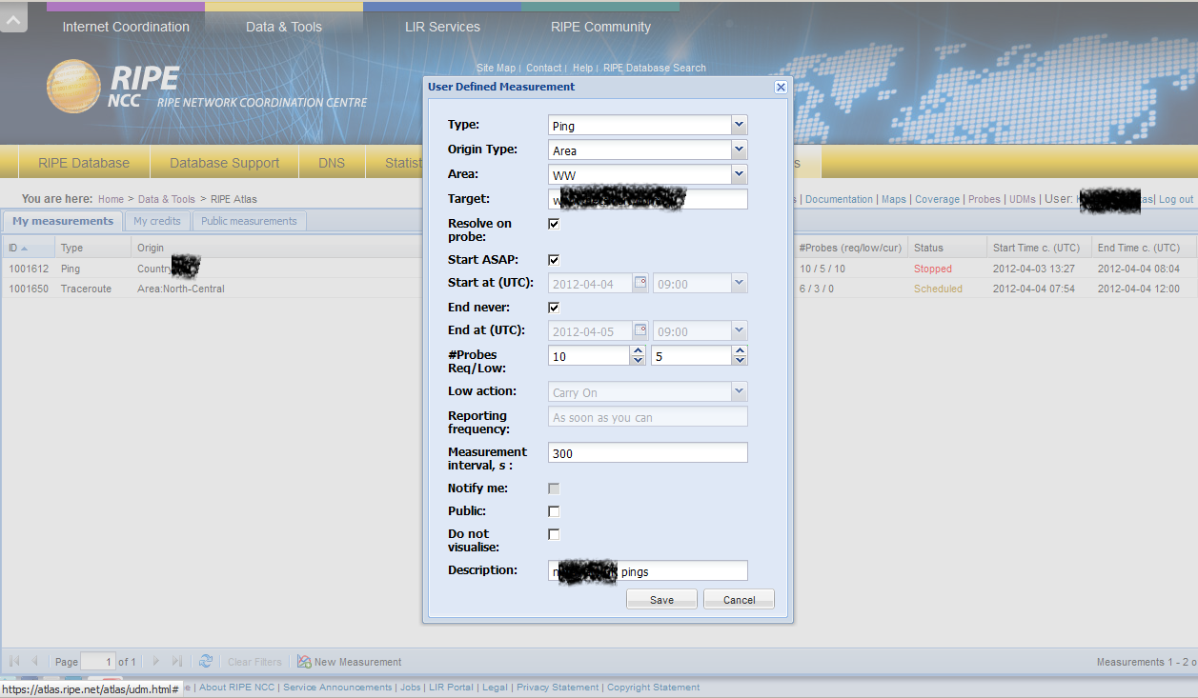Open the UDMs link
This screenshot has width=1198, height=698.
tap(1023, 199)
